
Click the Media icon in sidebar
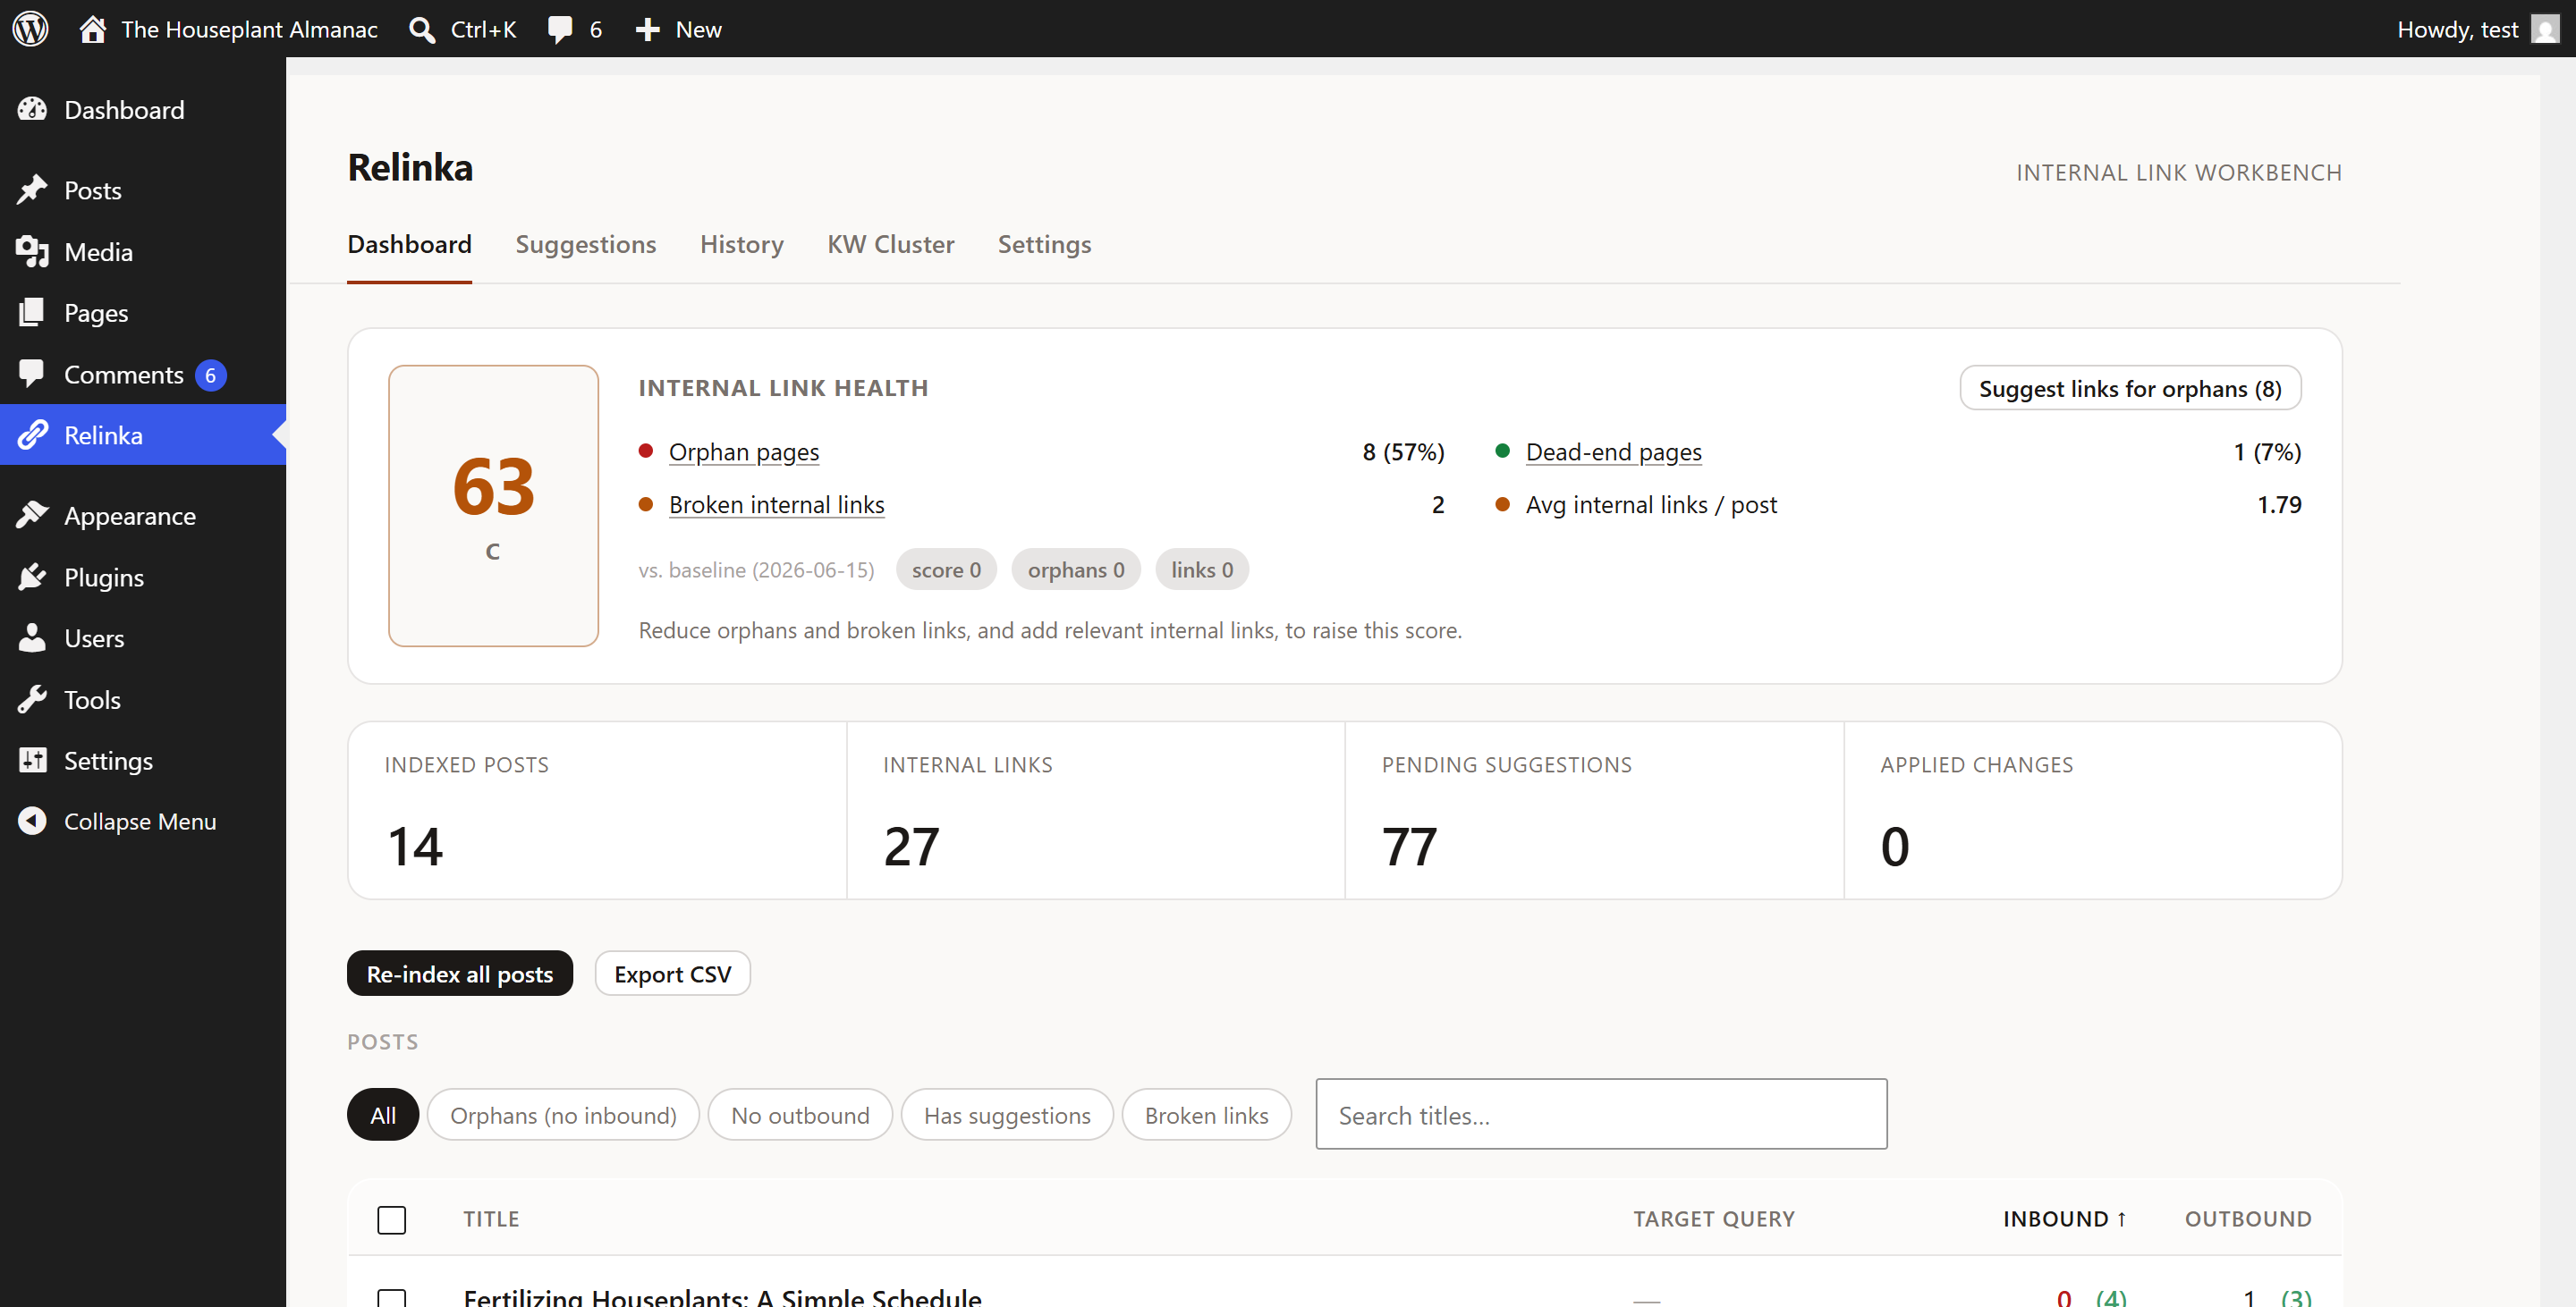pos(32,252)
